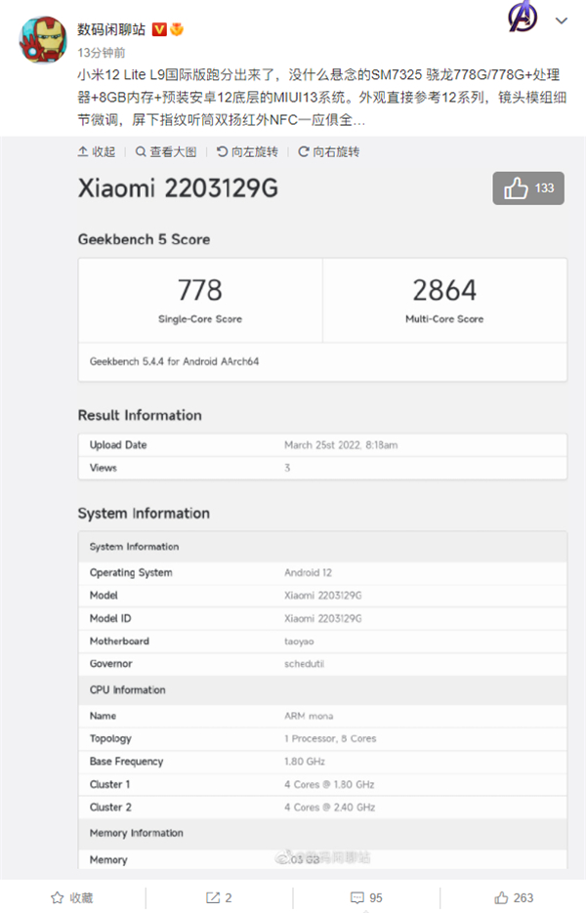Collapse the image with 收起
Screen dimensions: 586x913
point(97,151)
